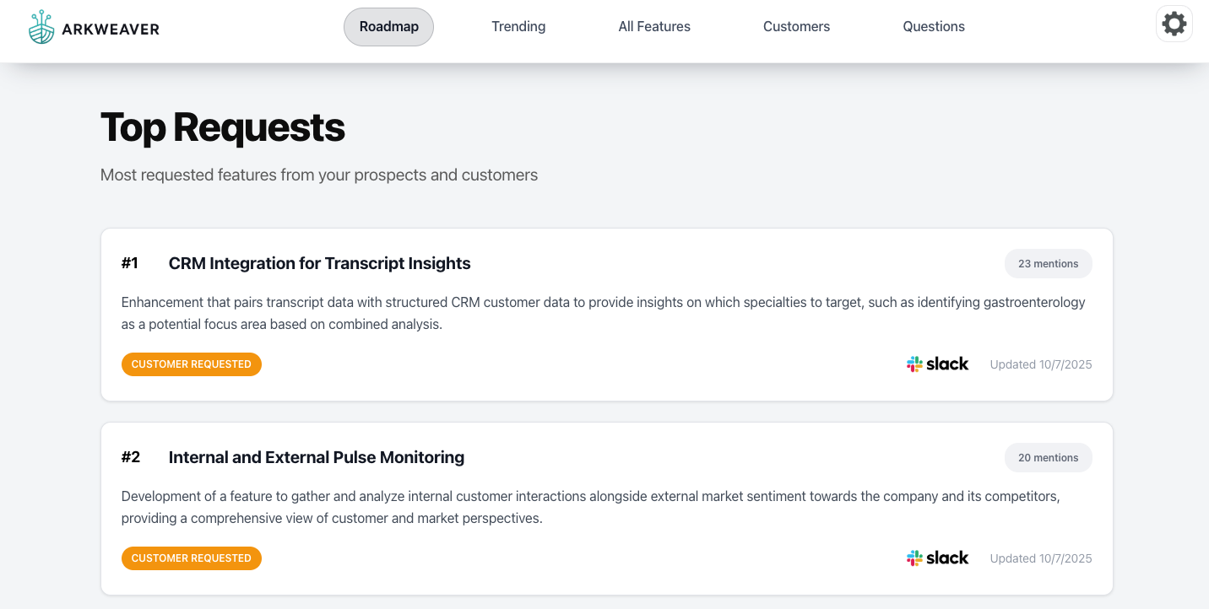Open Internal and External Pulse Monitoring title

[317, 457]
